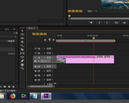Image resolution: width=129 pixels, height=103 pixels.
Task: Click the green play triangle taskbar icon
Action: (24, 96)
